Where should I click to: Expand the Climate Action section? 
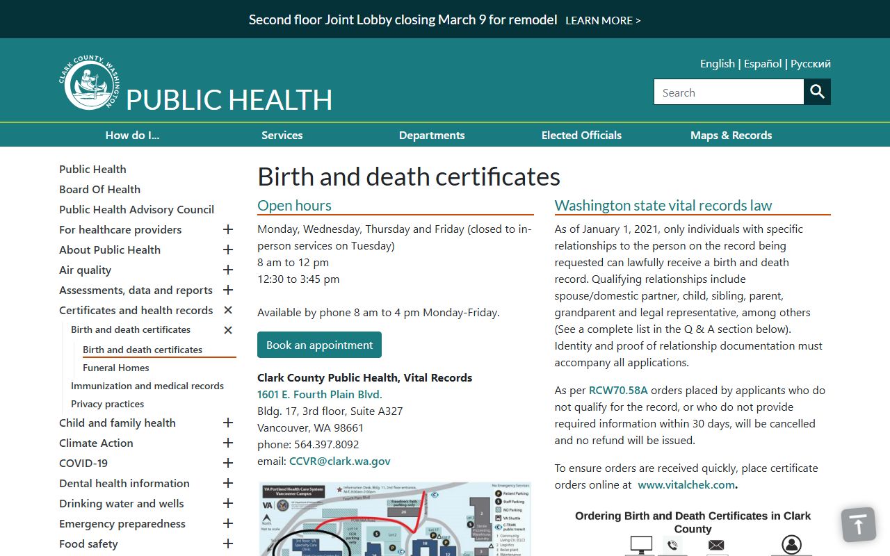pyautogui.click(x=227, y=443)
